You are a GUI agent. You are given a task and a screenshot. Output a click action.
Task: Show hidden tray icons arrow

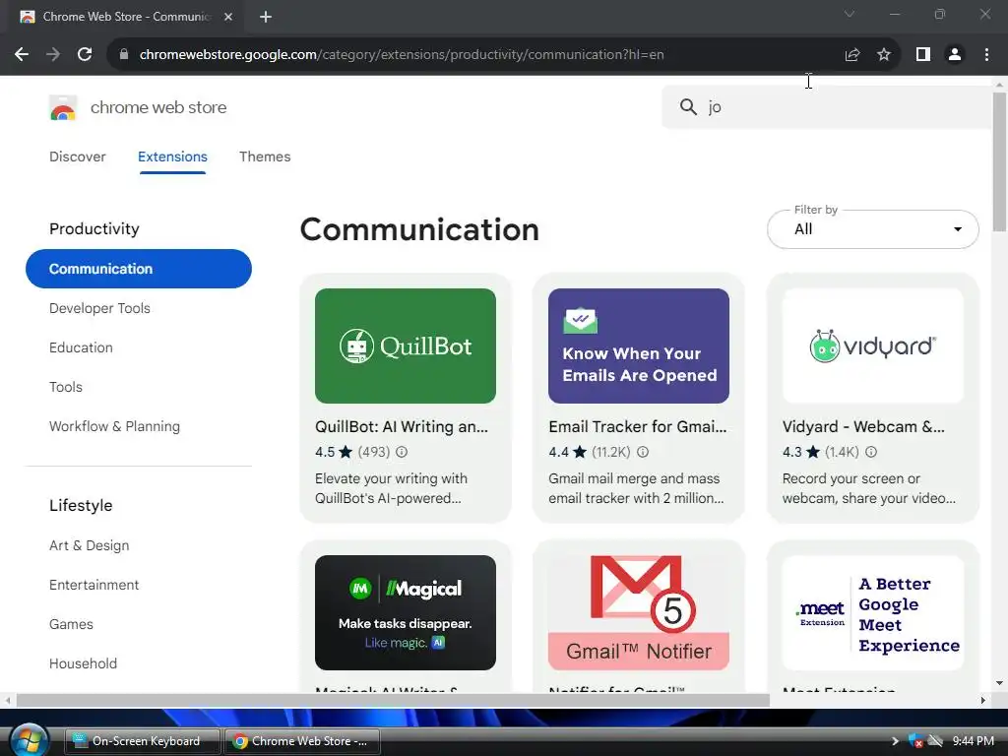click(895, 741)
